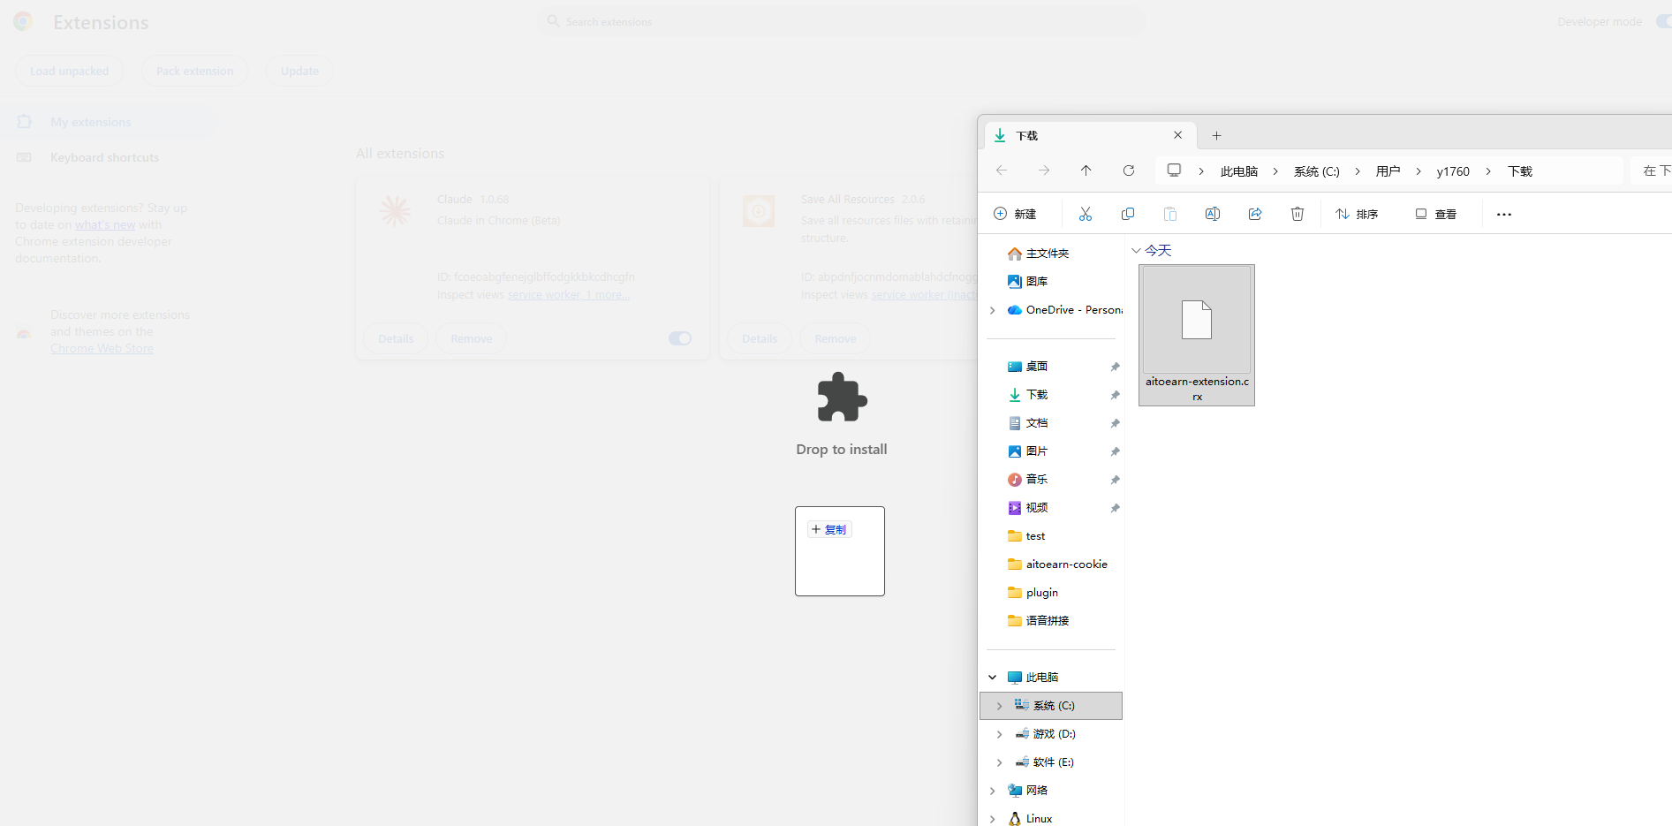Expand the OneDrive - Personal node

pos(992,310)
